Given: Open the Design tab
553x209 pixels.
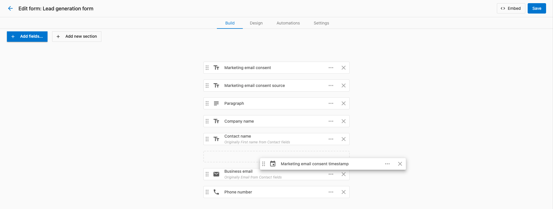Looking at the screenshot, I should click(256, 23).
